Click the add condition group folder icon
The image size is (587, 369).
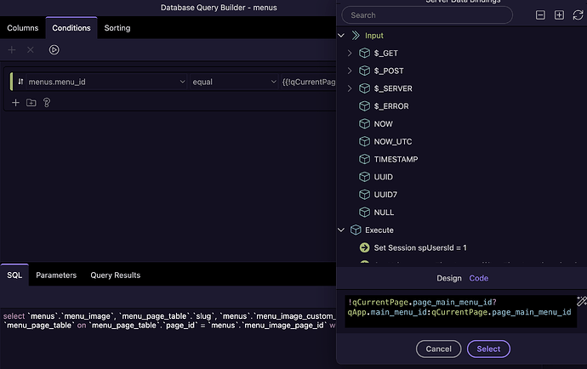[x=31, y=103]
